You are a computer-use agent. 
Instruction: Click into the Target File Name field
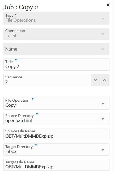(x=56, y=165)
